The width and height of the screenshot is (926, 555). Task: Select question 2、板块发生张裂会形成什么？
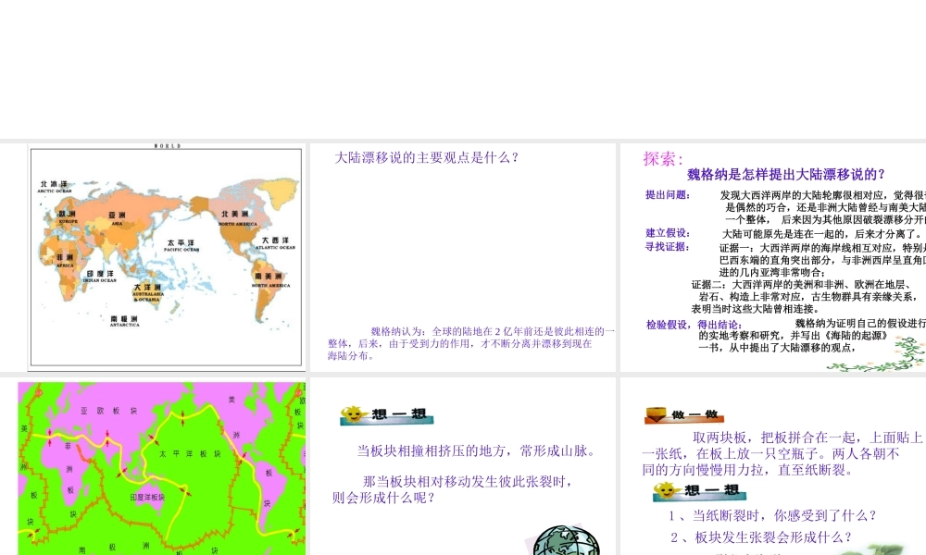coord(762,537)
